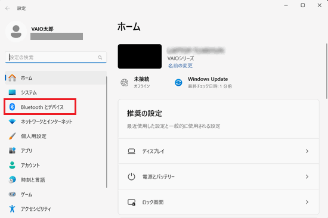328x218 pixels.
Task: Click the main pane scrollbar
Action: tap(327, 71)
